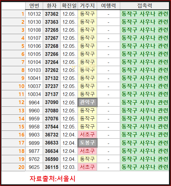Click patient number 37076

52,119
